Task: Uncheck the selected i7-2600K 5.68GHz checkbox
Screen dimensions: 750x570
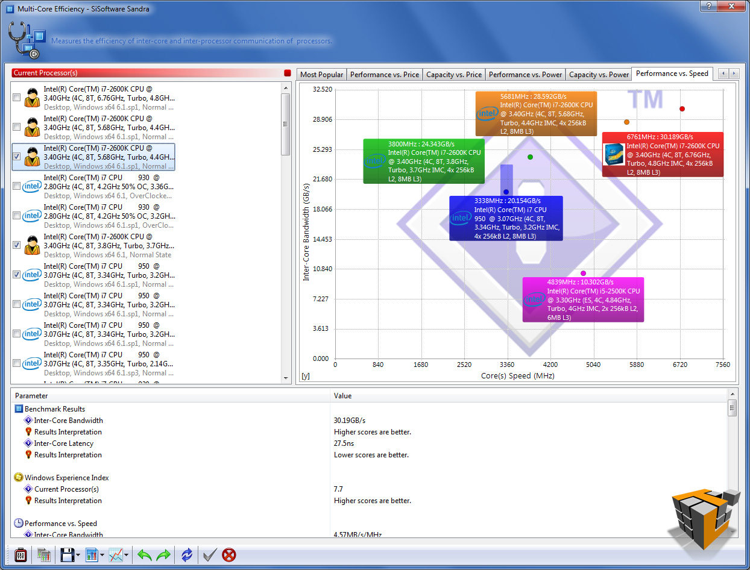Action: (17, 157)
